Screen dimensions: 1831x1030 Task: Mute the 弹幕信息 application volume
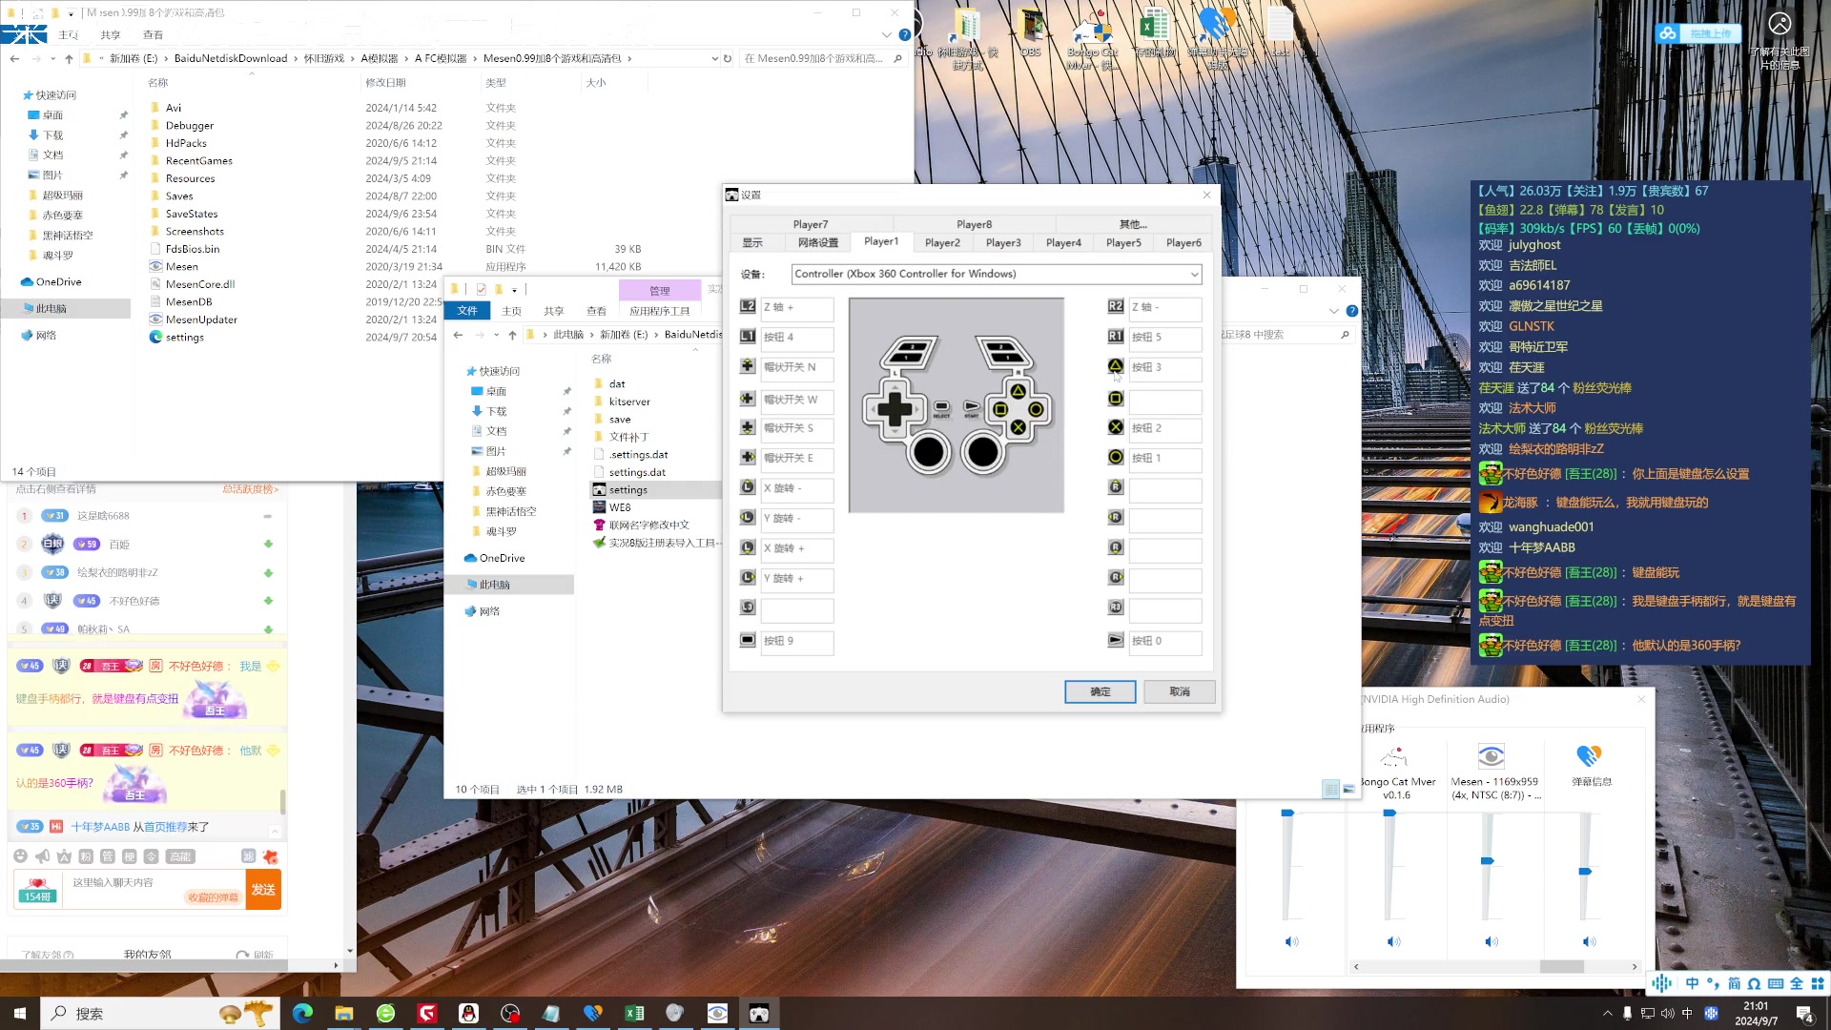(x=1589, y=941)
